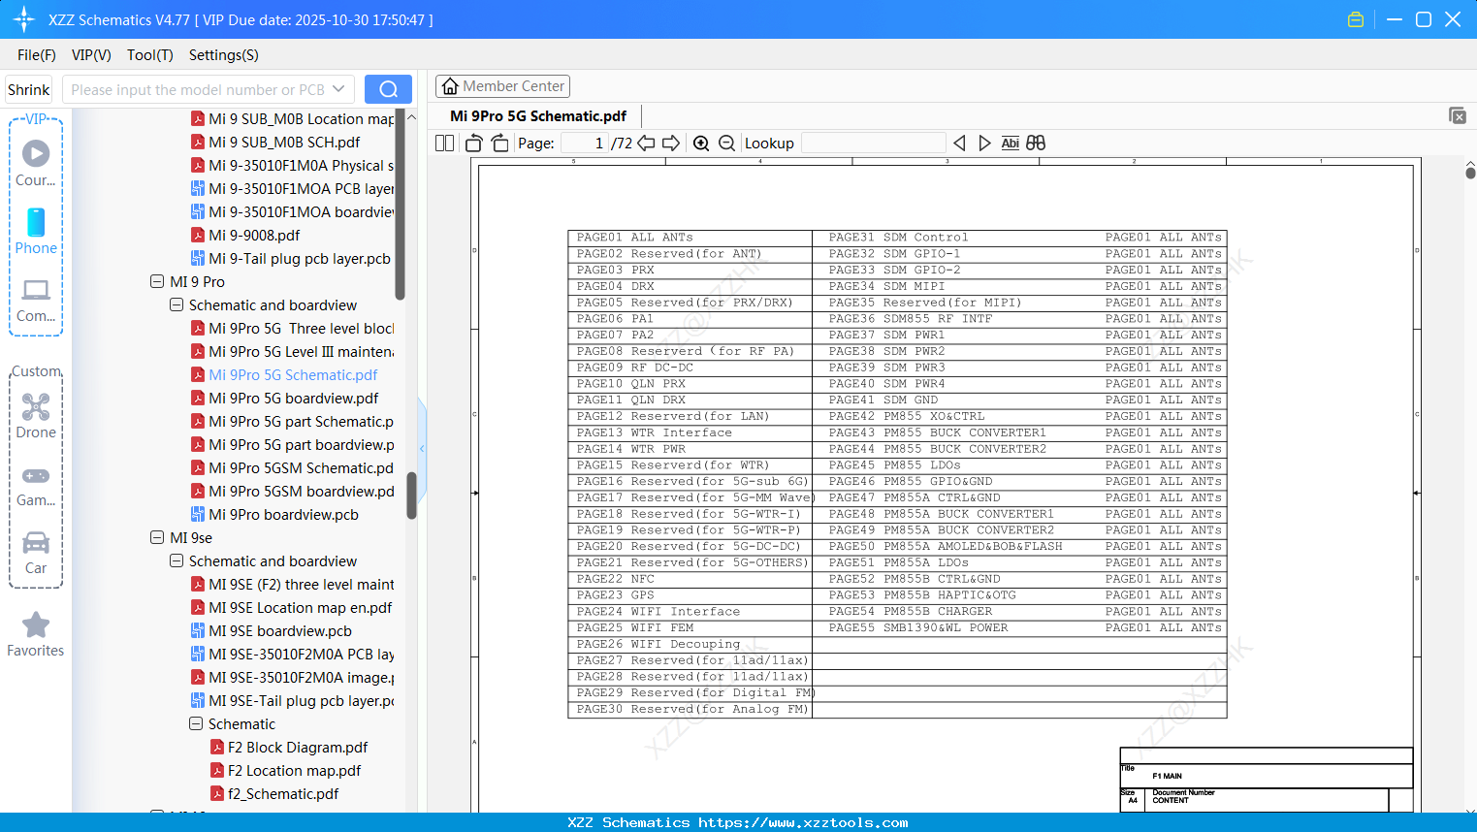This screenshot has width=1477, height=832.
Task: Open Mi 9Pro 5G part Schematic file
Action: [x=302, y=422]
